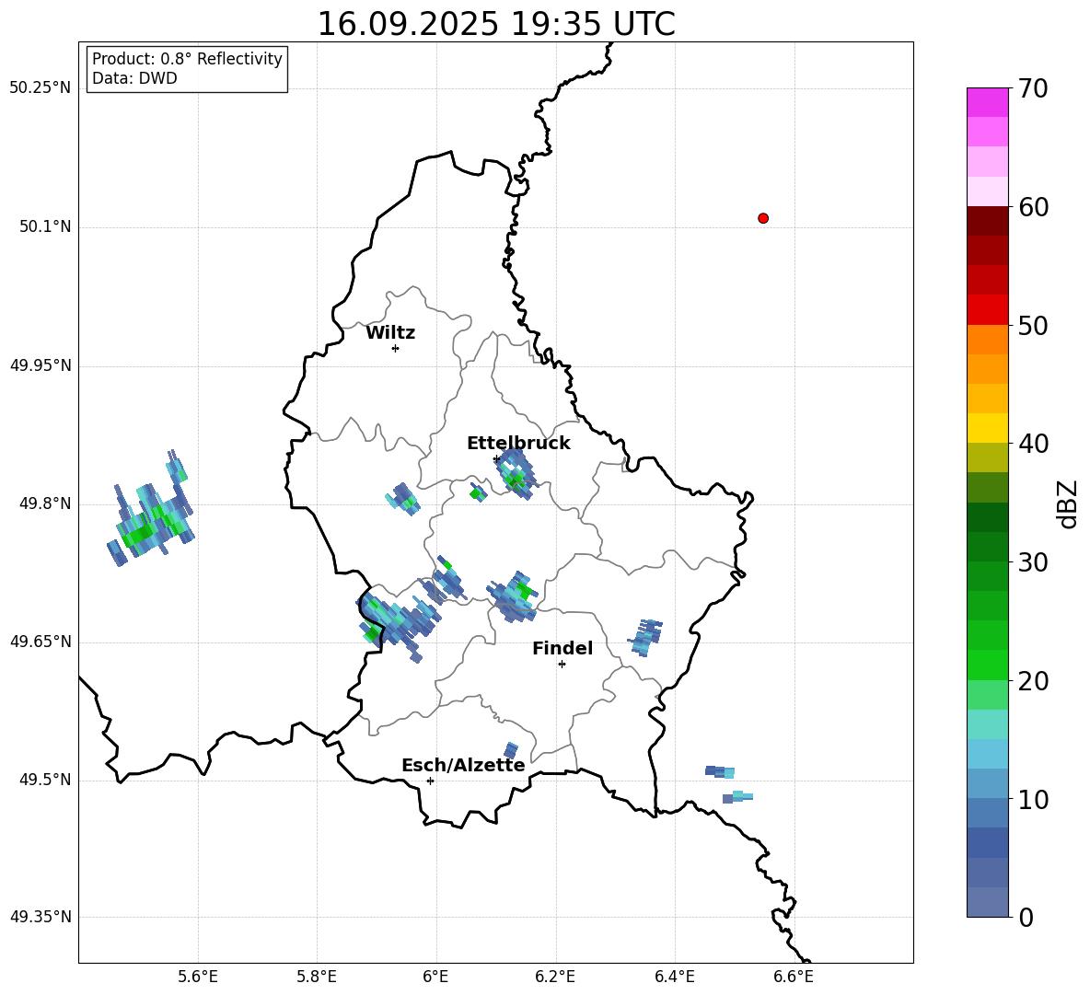Screen dimensions: 1090x995
Task: Click the large radar echo west of Luxembourg
Action: 151,511
